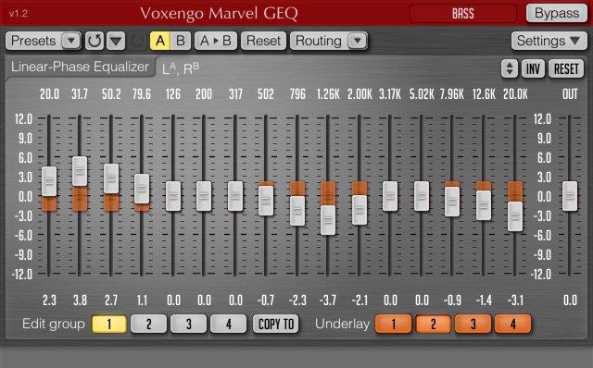Click the RESET button above sliders

tap(566, 68)
